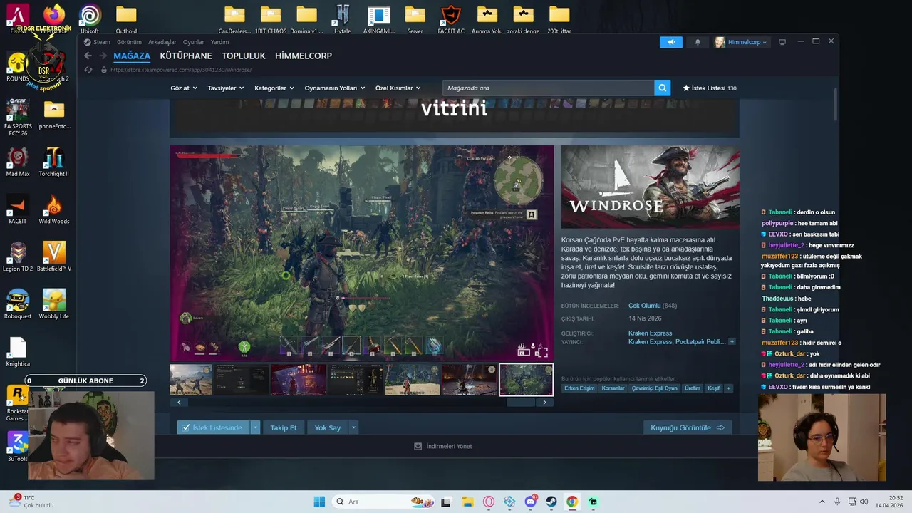Click the Steam forward navigation arrow
The height and width of the screenshot is (513, 912).
[103, 56]
